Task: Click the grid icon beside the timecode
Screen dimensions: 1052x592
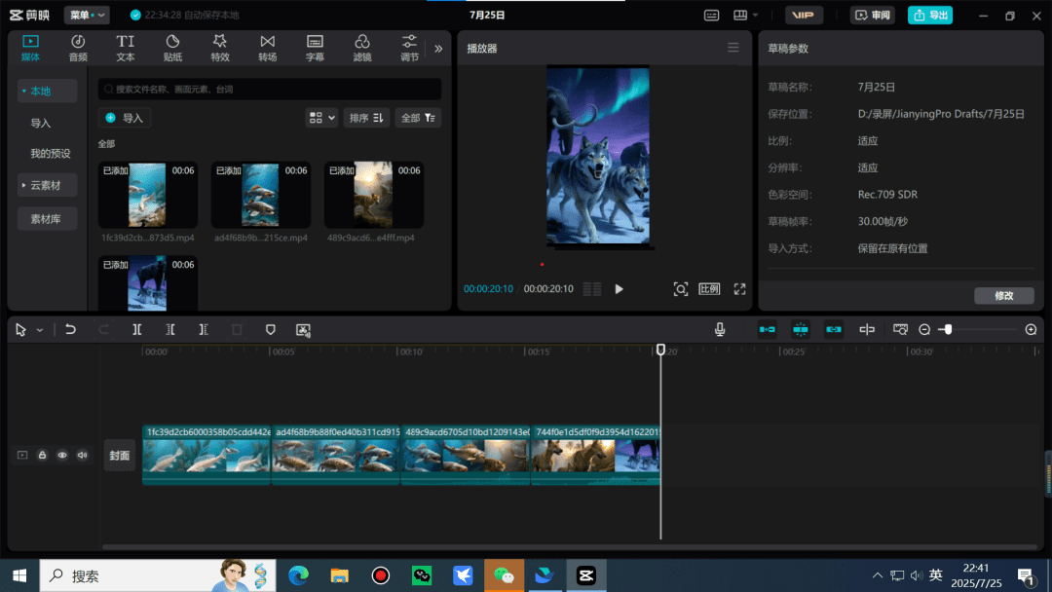Action: (592, 289)
